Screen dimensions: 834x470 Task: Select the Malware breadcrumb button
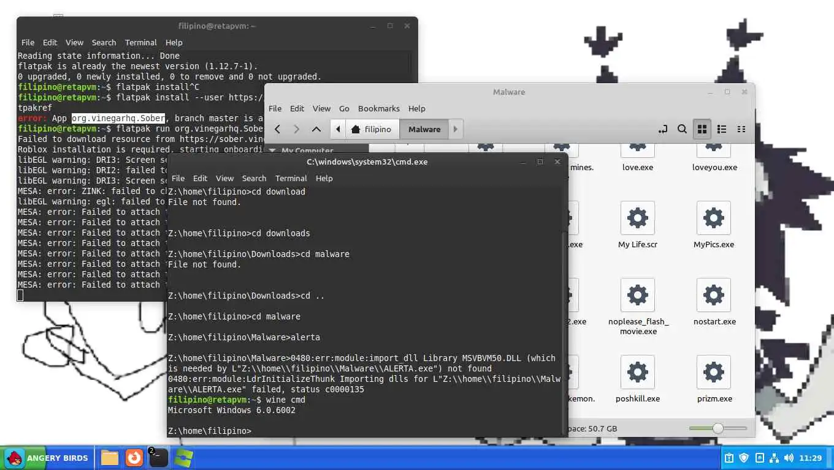pos(424,129)
